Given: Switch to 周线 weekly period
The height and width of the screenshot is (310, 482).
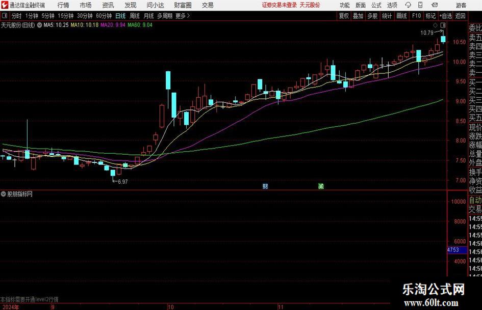Looking at the screenshot, I should pyautogui.click(x=135, y=16).
